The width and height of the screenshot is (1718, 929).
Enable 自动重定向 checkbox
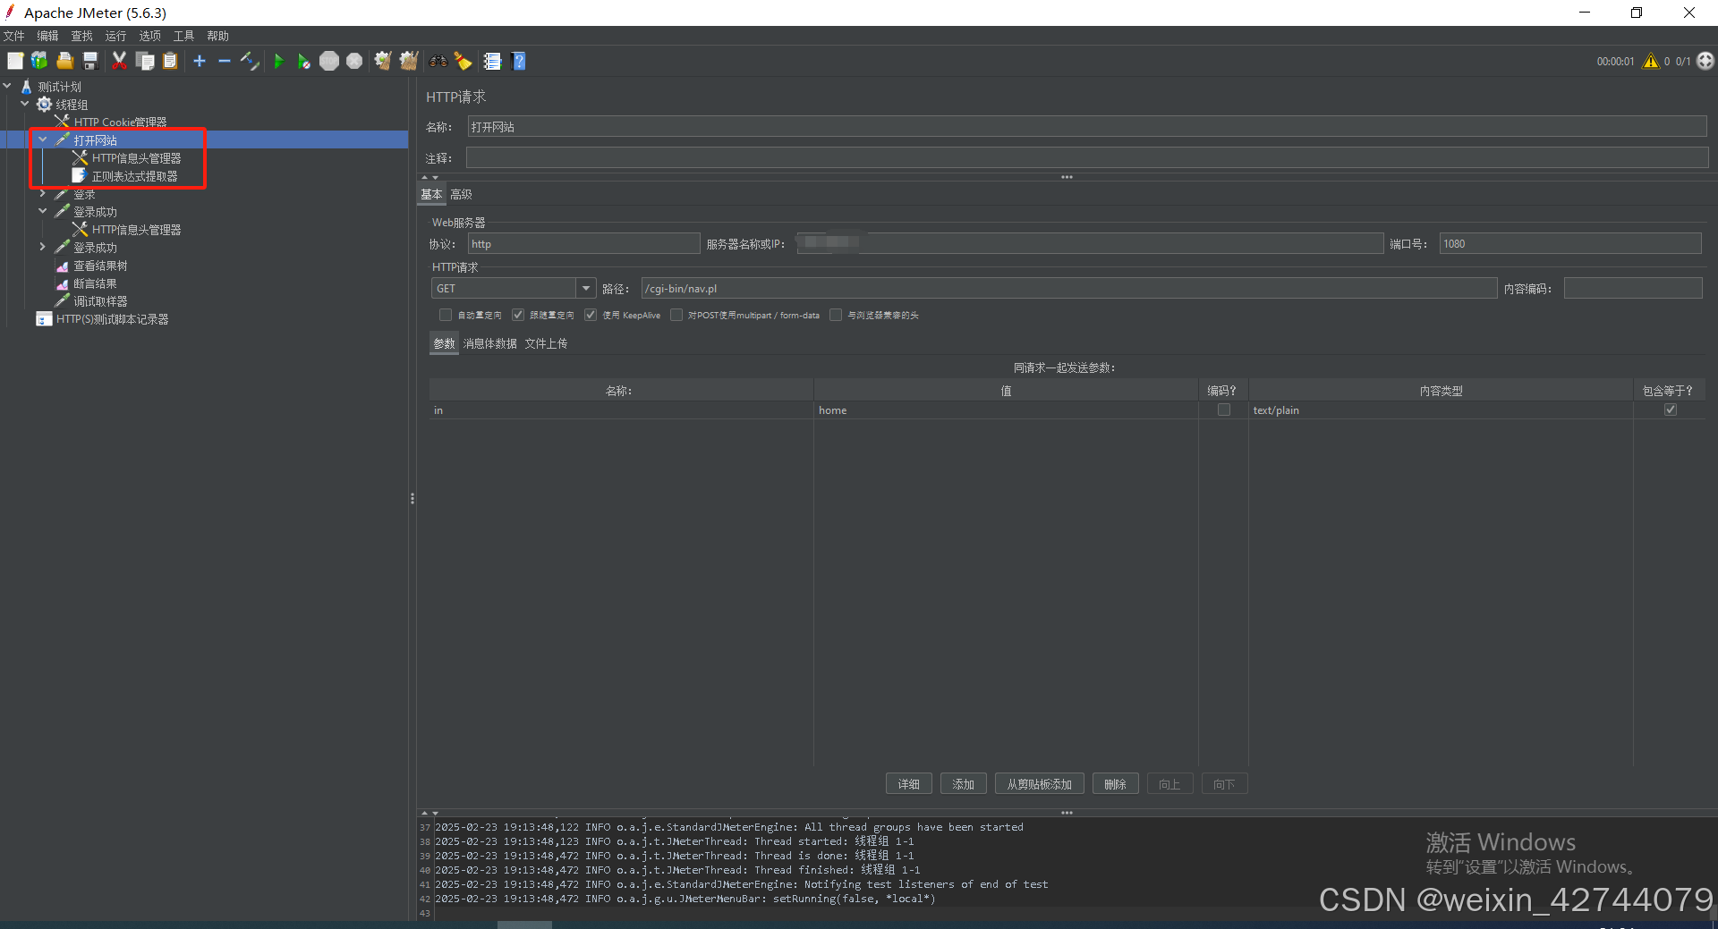tap(446, 315)
